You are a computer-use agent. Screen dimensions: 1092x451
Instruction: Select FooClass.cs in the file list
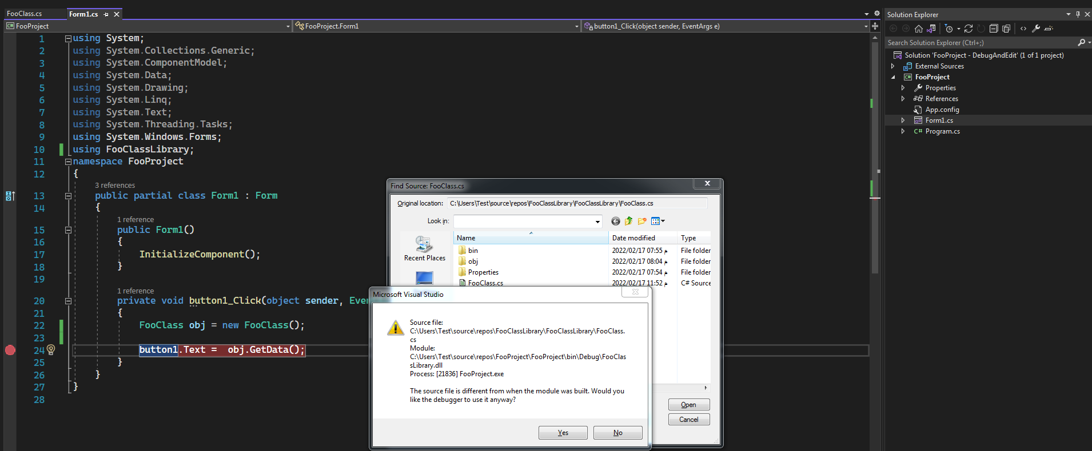[x=485, y=283]
